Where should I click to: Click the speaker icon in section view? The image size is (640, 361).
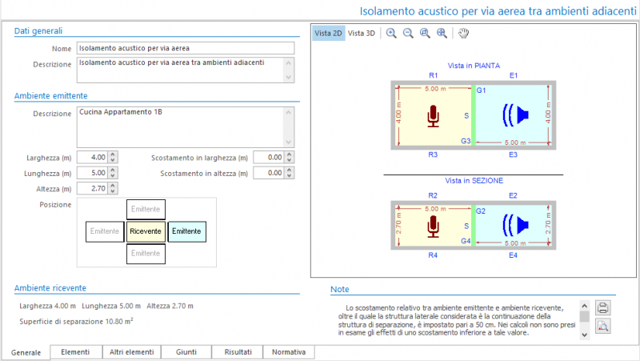pyautogui.click(x=515, y=225)
